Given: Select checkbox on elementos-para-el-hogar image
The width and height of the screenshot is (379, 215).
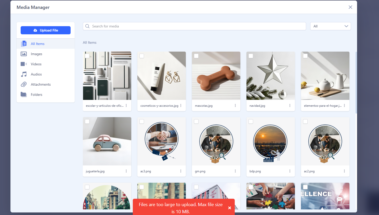Looking at the screenshot, I should point(305,56).
